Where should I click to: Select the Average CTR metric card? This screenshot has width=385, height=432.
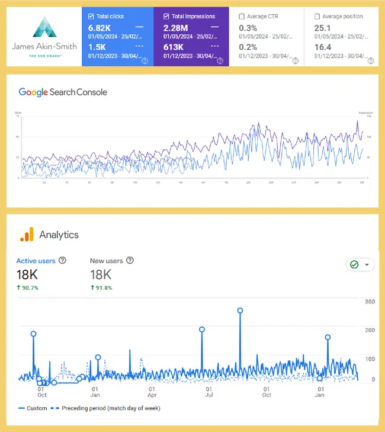[267, 37]
